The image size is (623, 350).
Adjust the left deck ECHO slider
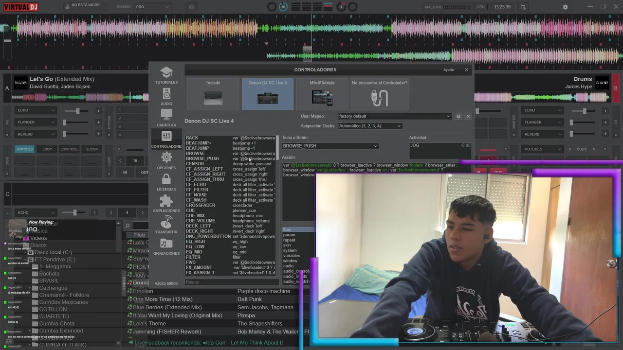(77, 111)
